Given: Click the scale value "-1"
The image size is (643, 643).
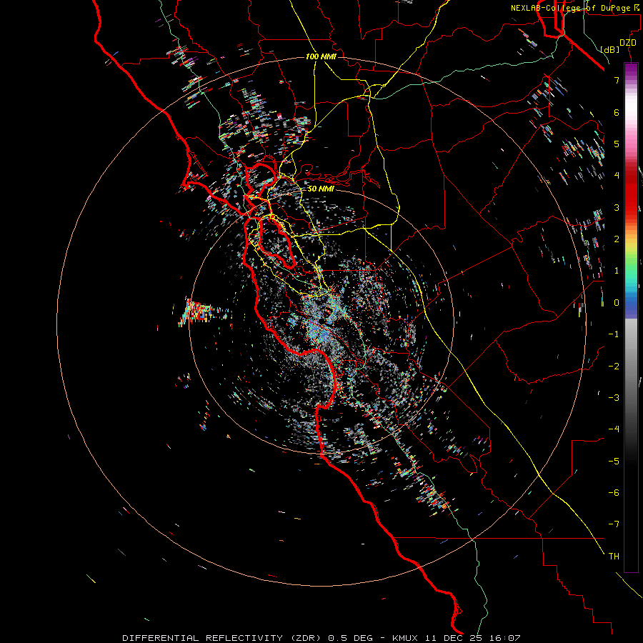Looking at the screenshot, I should [x=614, y=334].
